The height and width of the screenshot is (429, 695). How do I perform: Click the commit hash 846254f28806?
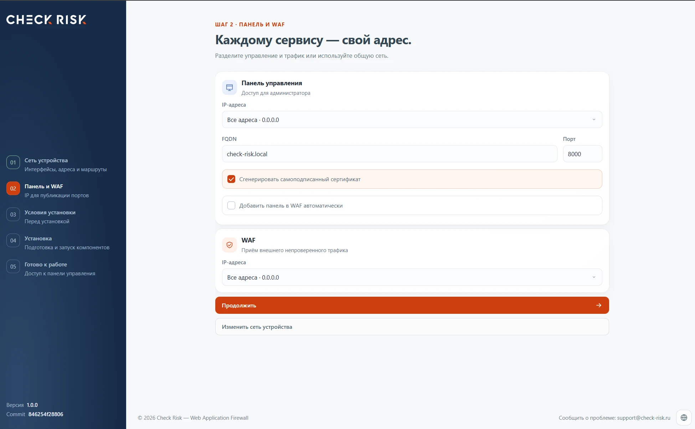pyautogui.click(x=46, y=414)
